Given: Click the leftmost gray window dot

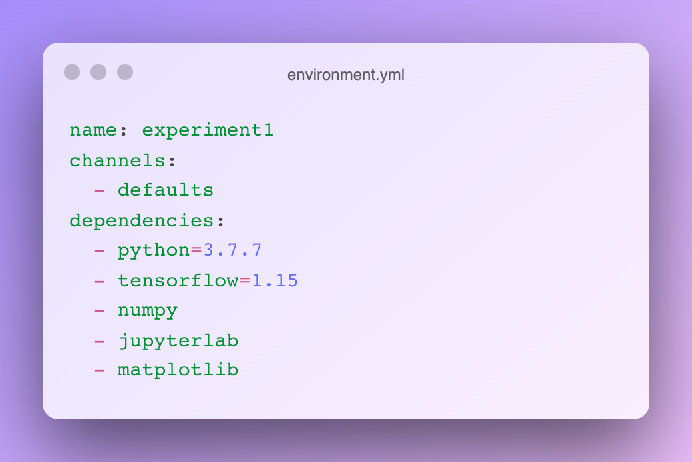Looking at the screenshot, I should (x=72, y=72).
